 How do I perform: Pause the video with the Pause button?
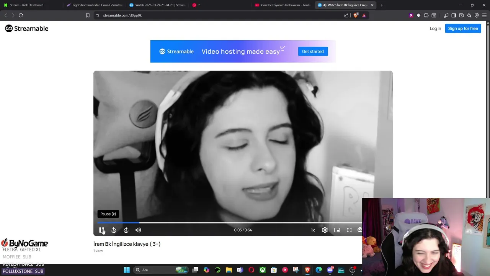click(x=101, y=230)
